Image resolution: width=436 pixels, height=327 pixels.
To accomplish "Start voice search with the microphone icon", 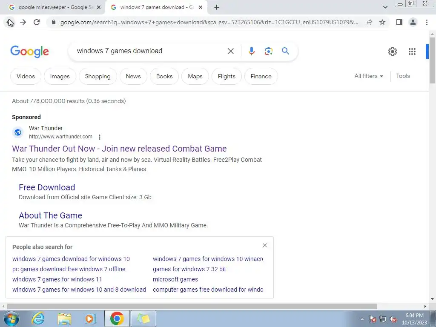I will tap(251, 51).
